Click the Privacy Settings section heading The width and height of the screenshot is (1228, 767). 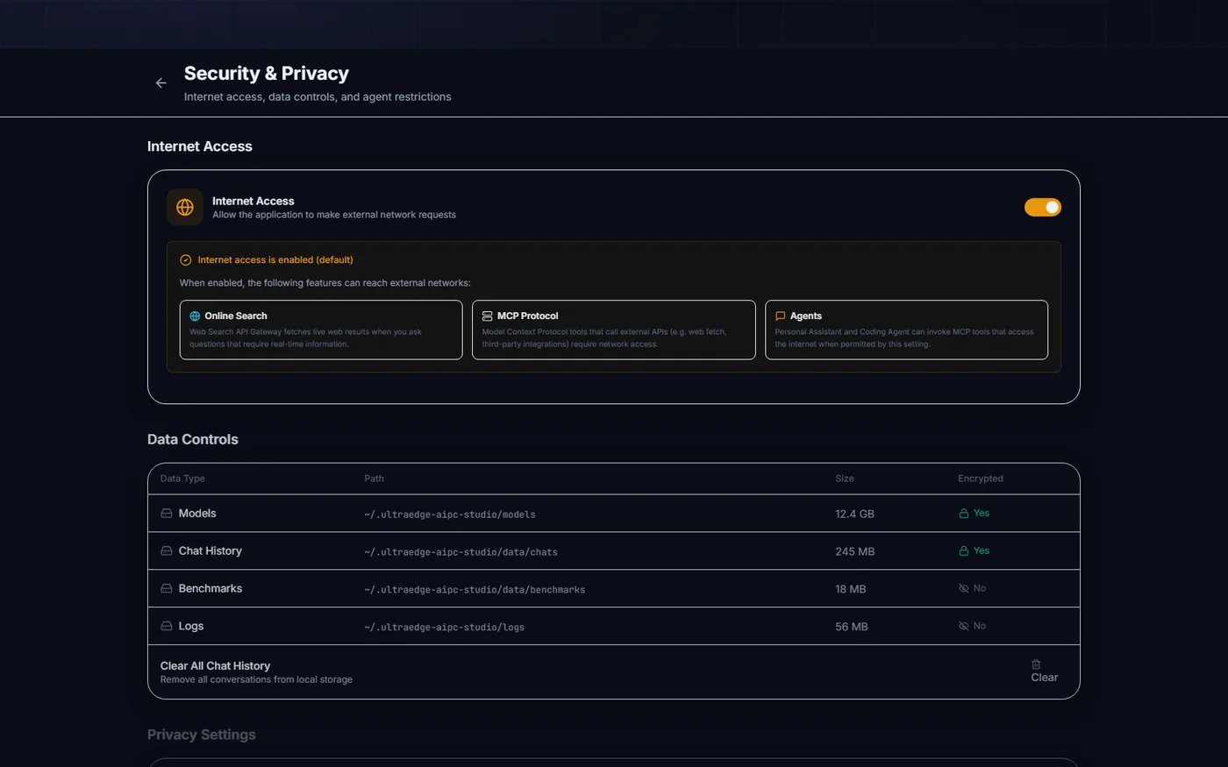click(202, 735)
